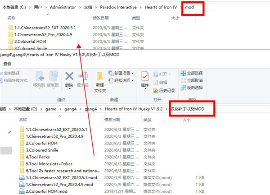This screenshot has width=270, height=195.
Task: Click '用户' breadcrumb segment
Action: click(38, 7)
